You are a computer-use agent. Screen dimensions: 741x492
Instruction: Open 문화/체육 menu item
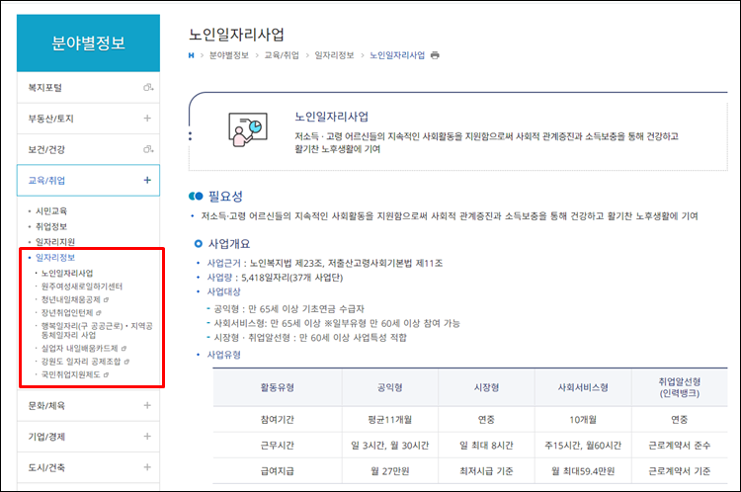coord(88,405)
